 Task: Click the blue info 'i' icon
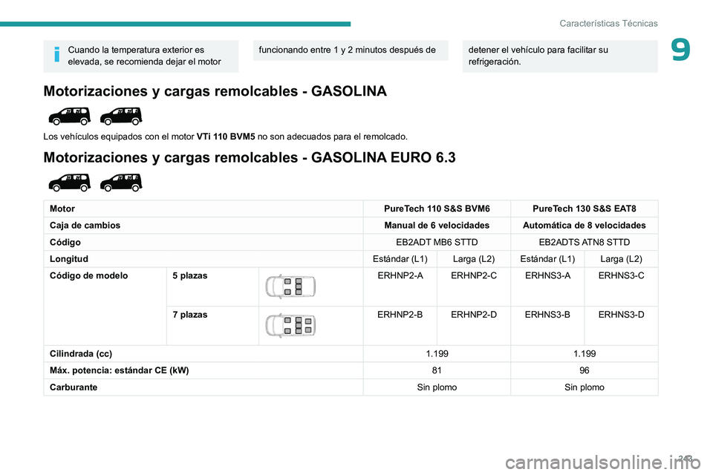tap(57, 54)
